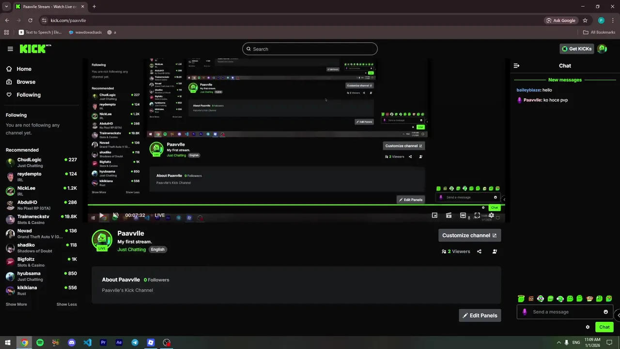Show hidden system tray icons
Screen dimensions: 620x349
click(558, 343)
